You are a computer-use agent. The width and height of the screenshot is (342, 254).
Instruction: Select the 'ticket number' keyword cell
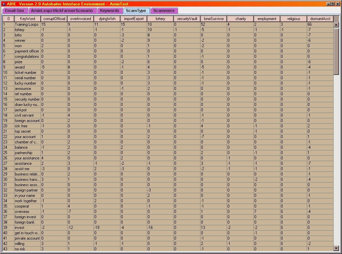[27, 73]
